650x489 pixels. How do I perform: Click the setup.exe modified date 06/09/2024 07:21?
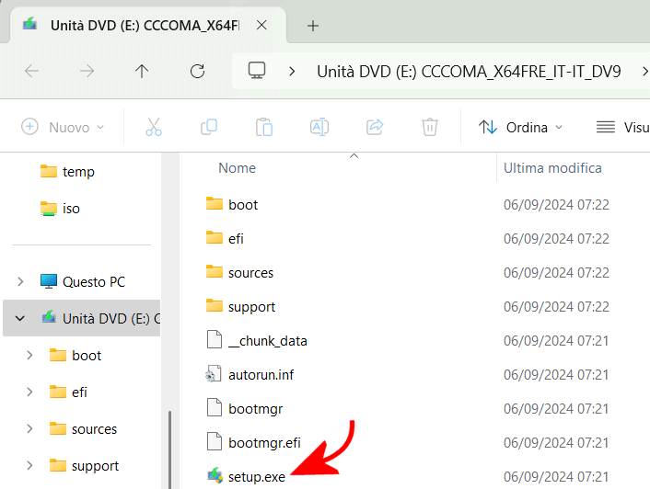point(556,476)
